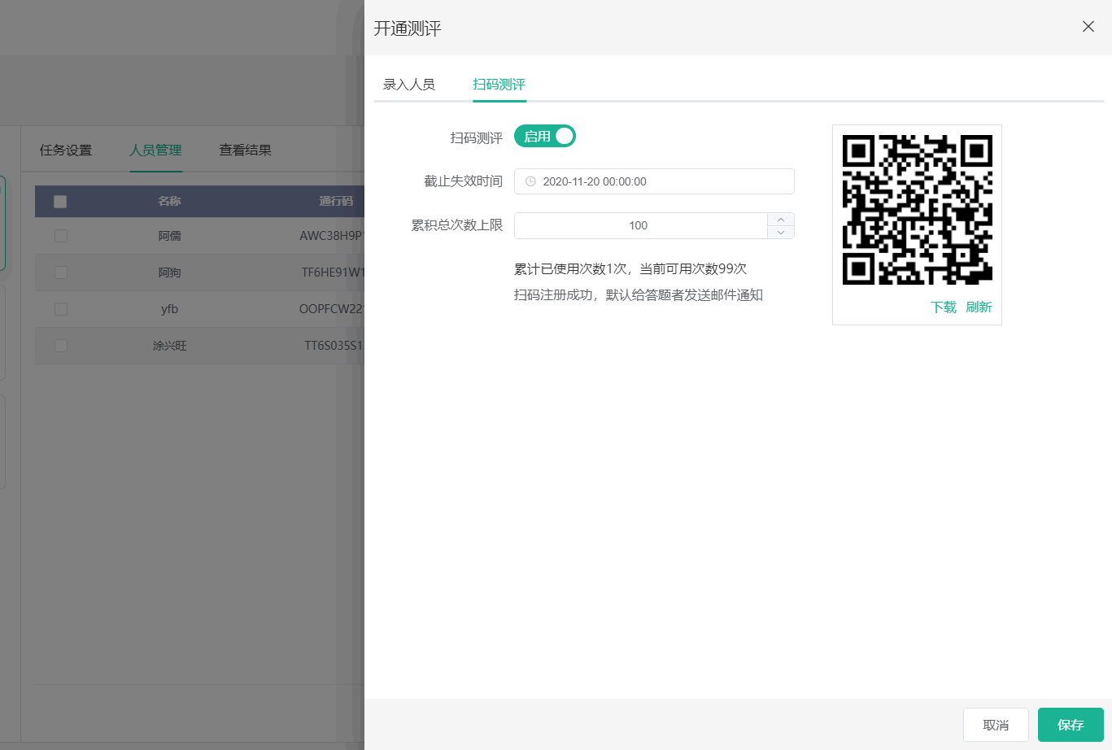Click the name cell 涂兴旺

point(169,346)
